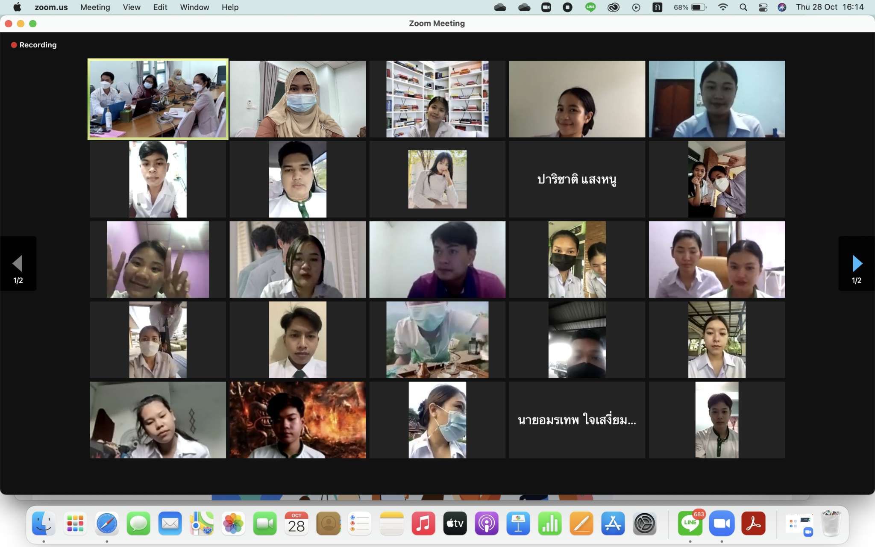Open Spotlight search magnifier icon

point(743,7)
